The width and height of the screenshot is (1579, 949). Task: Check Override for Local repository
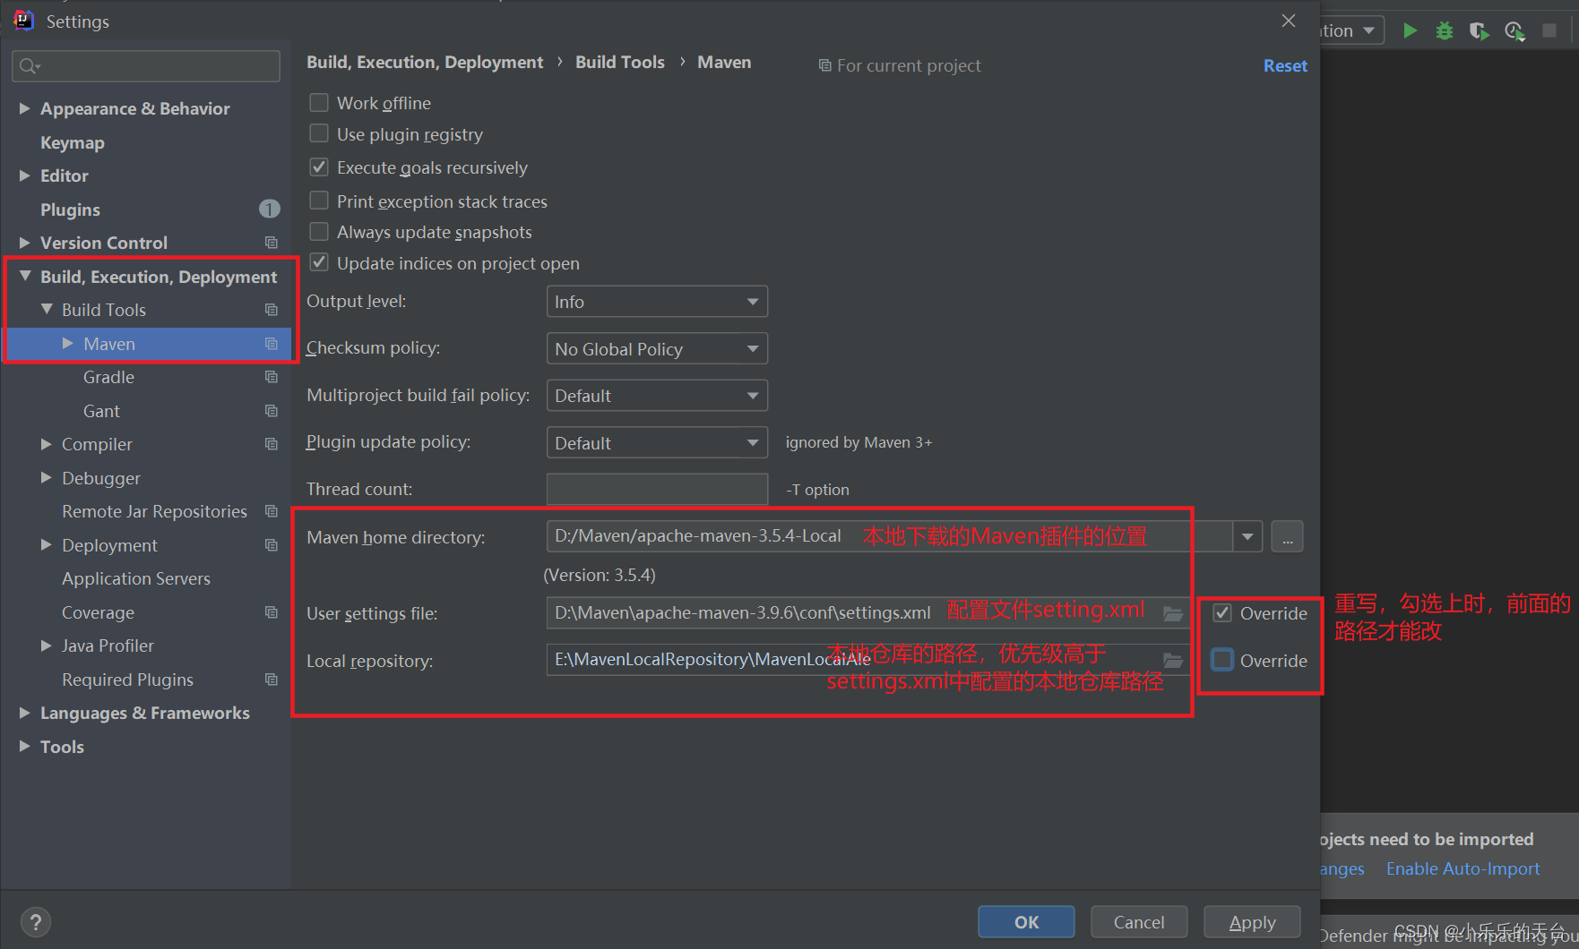click(x=1222, y=660)
